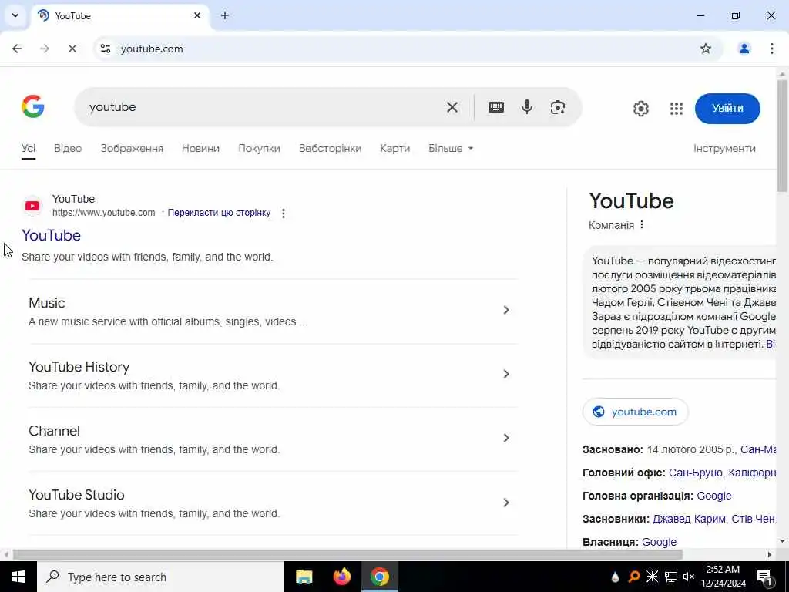This screenshot has height=592, width=789.
Task: Open the Channel sitelink title
Action: tap(54, 431)
